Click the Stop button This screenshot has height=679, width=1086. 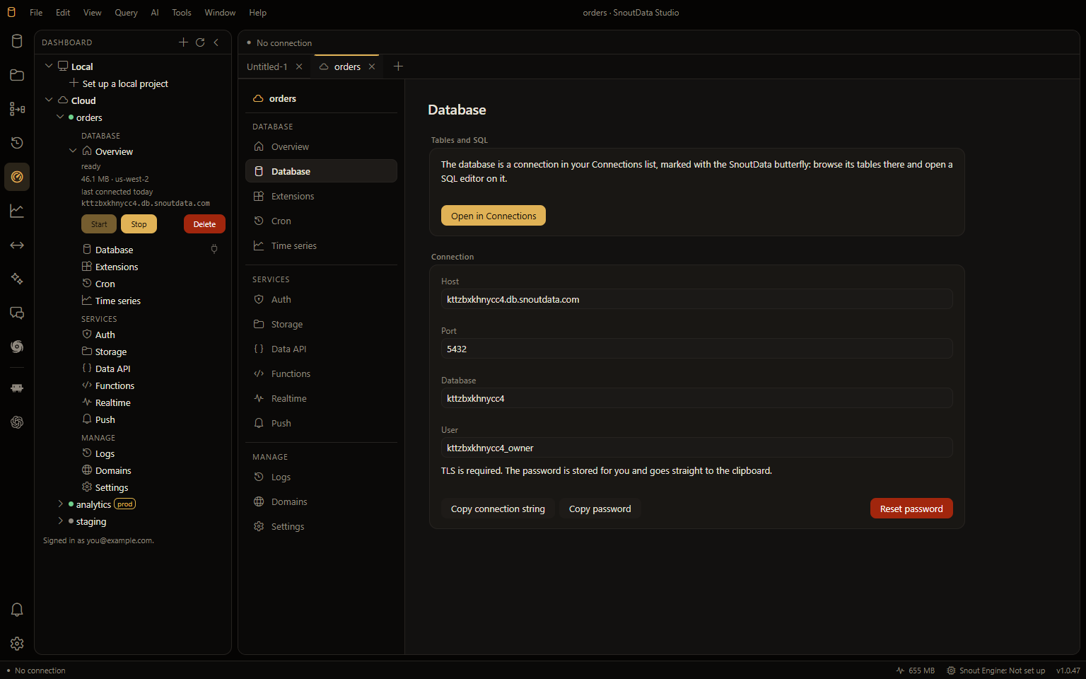139,224
